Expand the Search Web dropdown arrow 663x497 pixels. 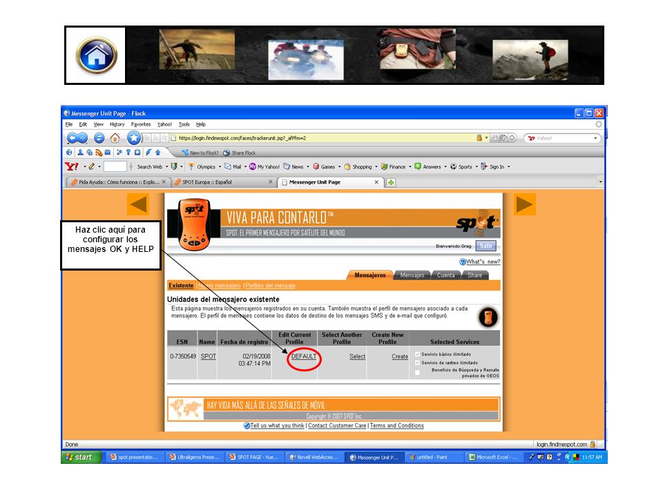[166, 166]
